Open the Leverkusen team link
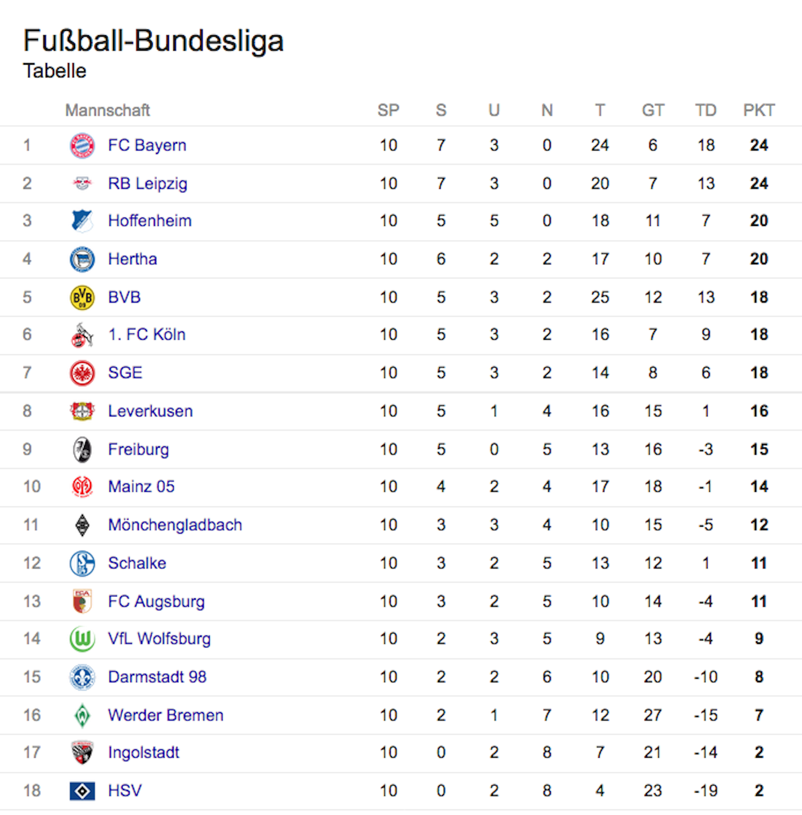This screenshot has width=802, height=815. click(x=150, y=411)
